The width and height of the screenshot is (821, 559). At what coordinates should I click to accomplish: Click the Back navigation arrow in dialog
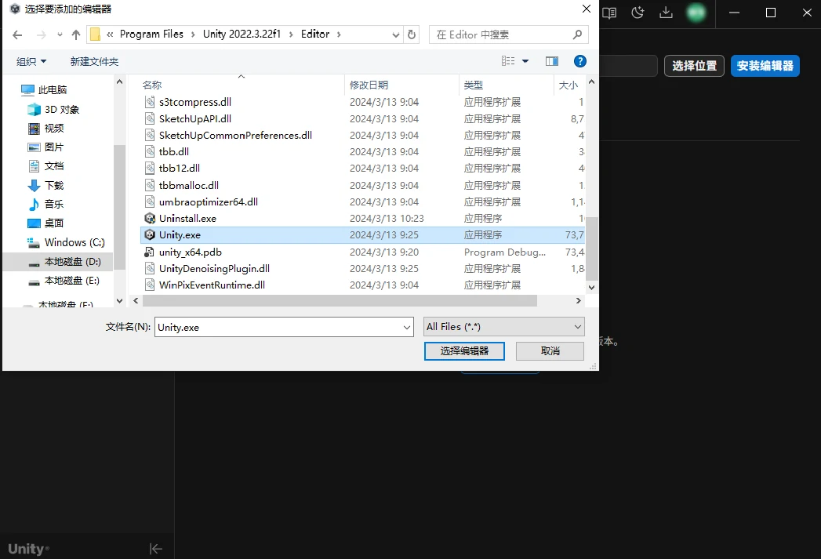tap(17, 34)
